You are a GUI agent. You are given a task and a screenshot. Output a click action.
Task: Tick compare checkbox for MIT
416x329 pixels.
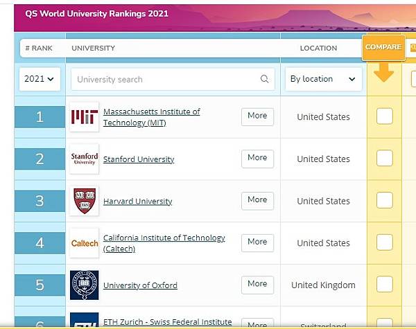384,116
